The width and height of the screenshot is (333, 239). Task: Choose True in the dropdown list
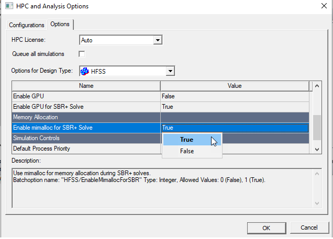click(x=186, y=140)
